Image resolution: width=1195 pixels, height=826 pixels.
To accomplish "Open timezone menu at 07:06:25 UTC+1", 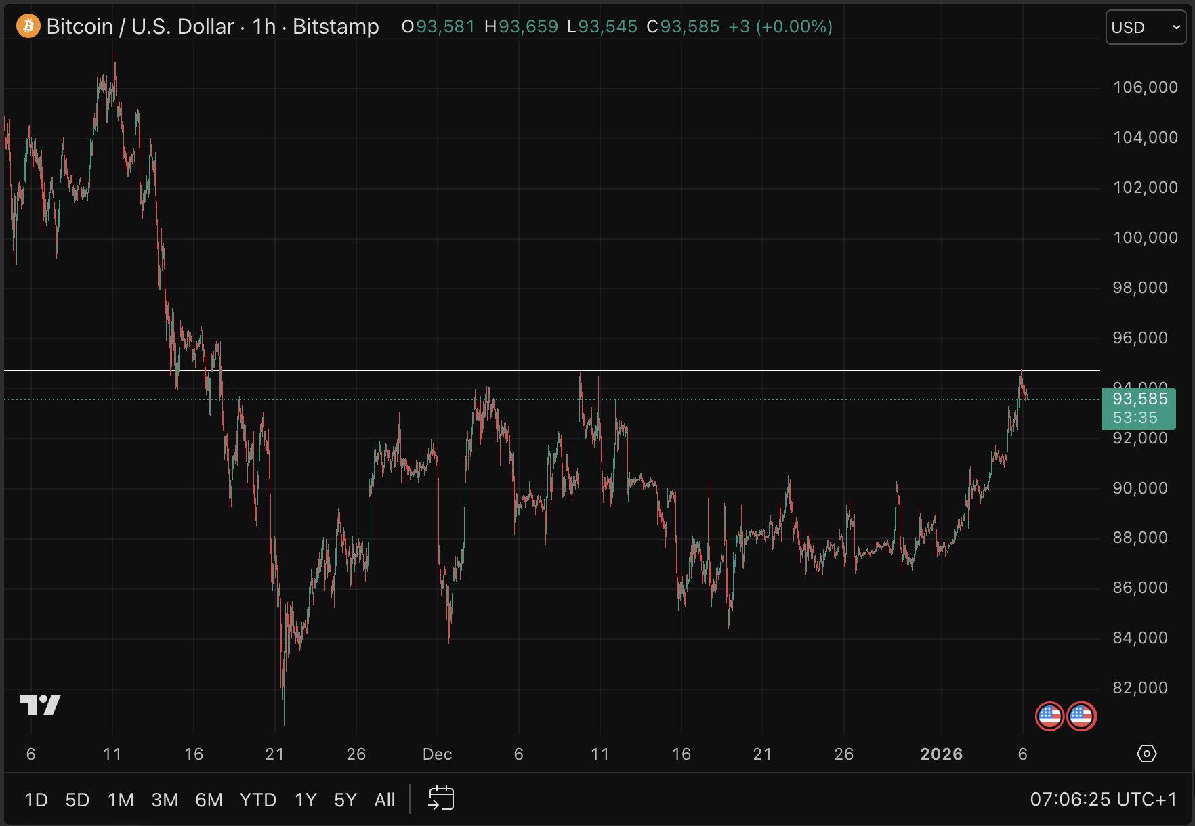I will (1103, 800).
